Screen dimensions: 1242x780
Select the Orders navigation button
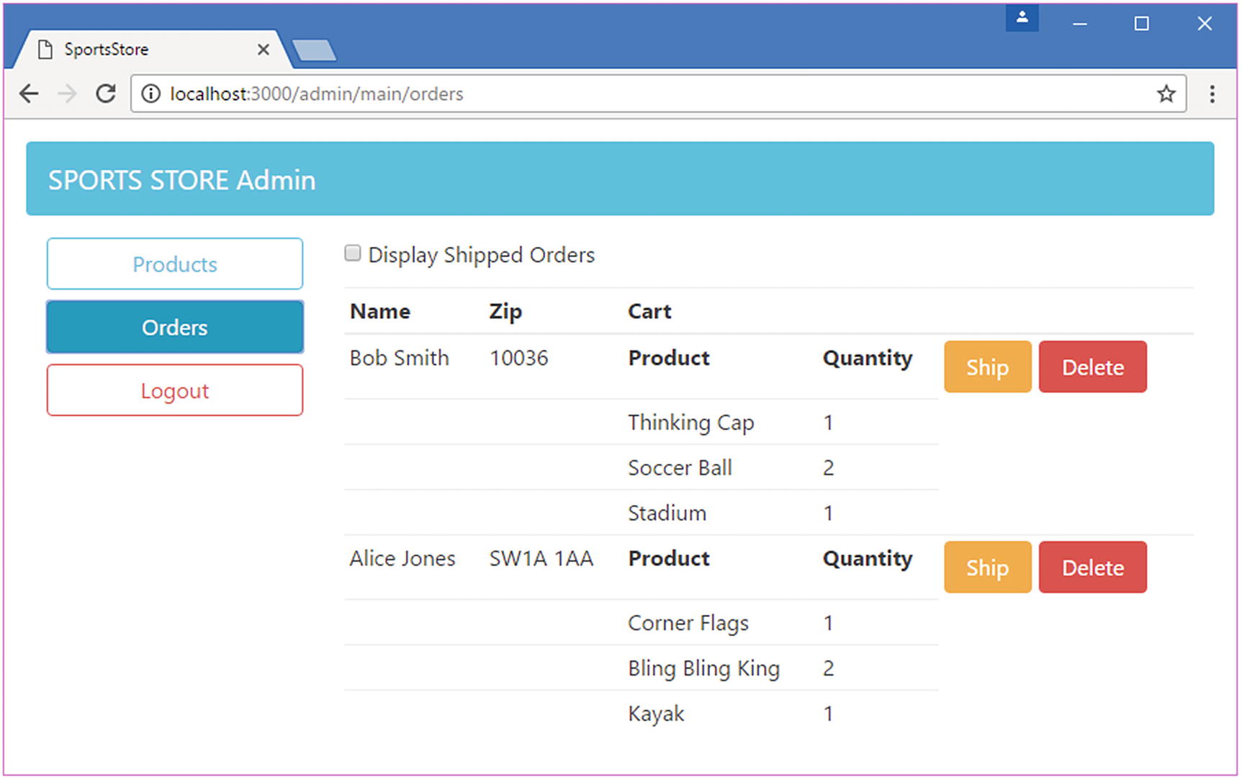click(x=175, y=328)
